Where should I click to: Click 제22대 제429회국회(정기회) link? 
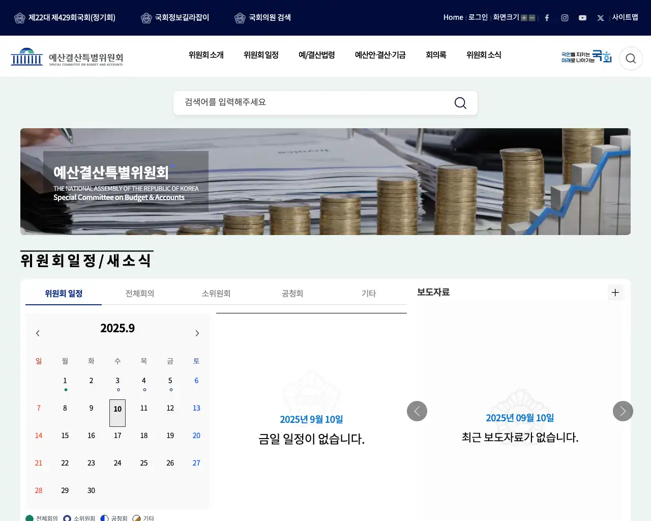(x=65, y=18)
